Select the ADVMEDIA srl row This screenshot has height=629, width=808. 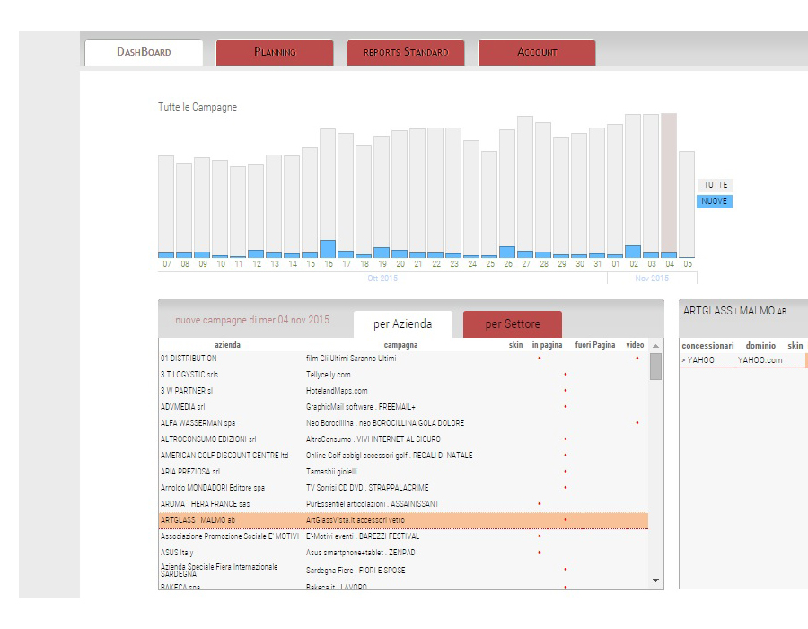[403, 407]
